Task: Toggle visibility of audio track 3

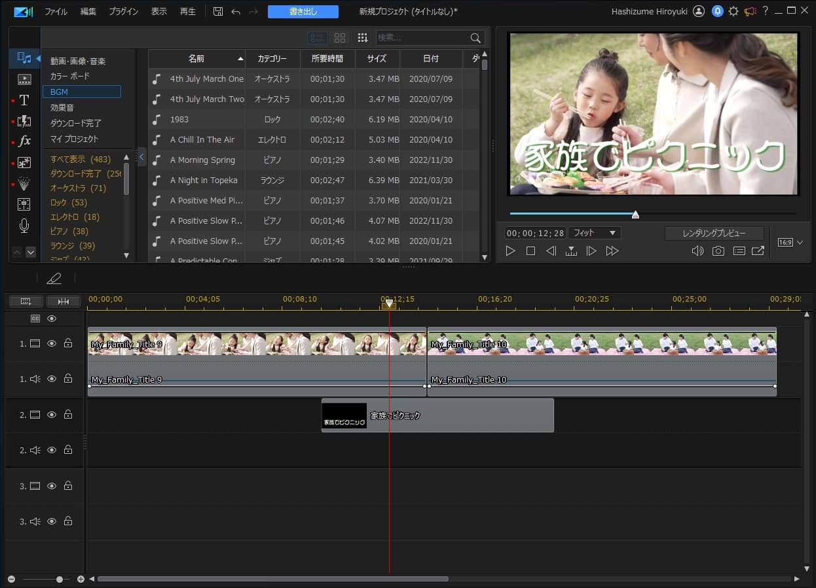Action: [52, 521]
